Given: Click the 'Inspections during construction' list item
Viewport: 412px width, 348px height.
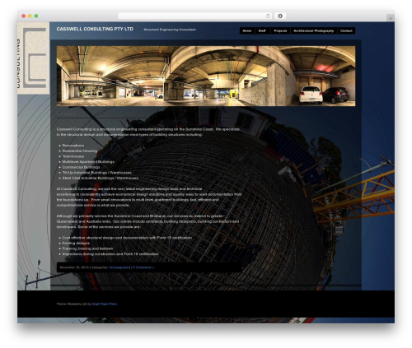Looking at the screenshot, I should pyautogui.click(x=110, y=254).
